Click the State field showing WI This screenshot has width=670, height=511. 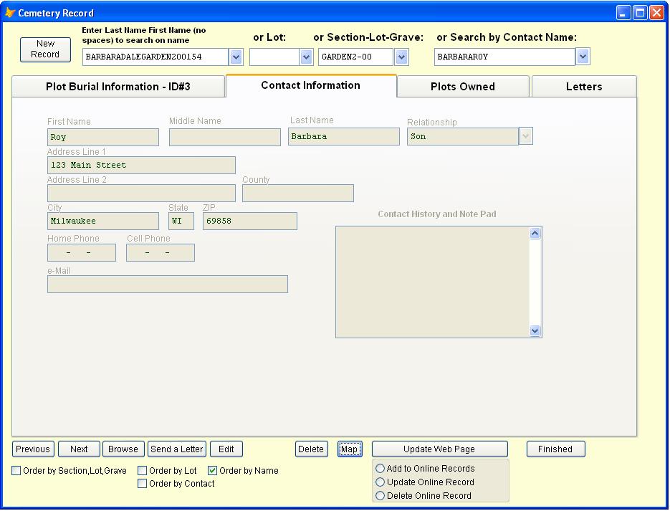tap(181, 221)
